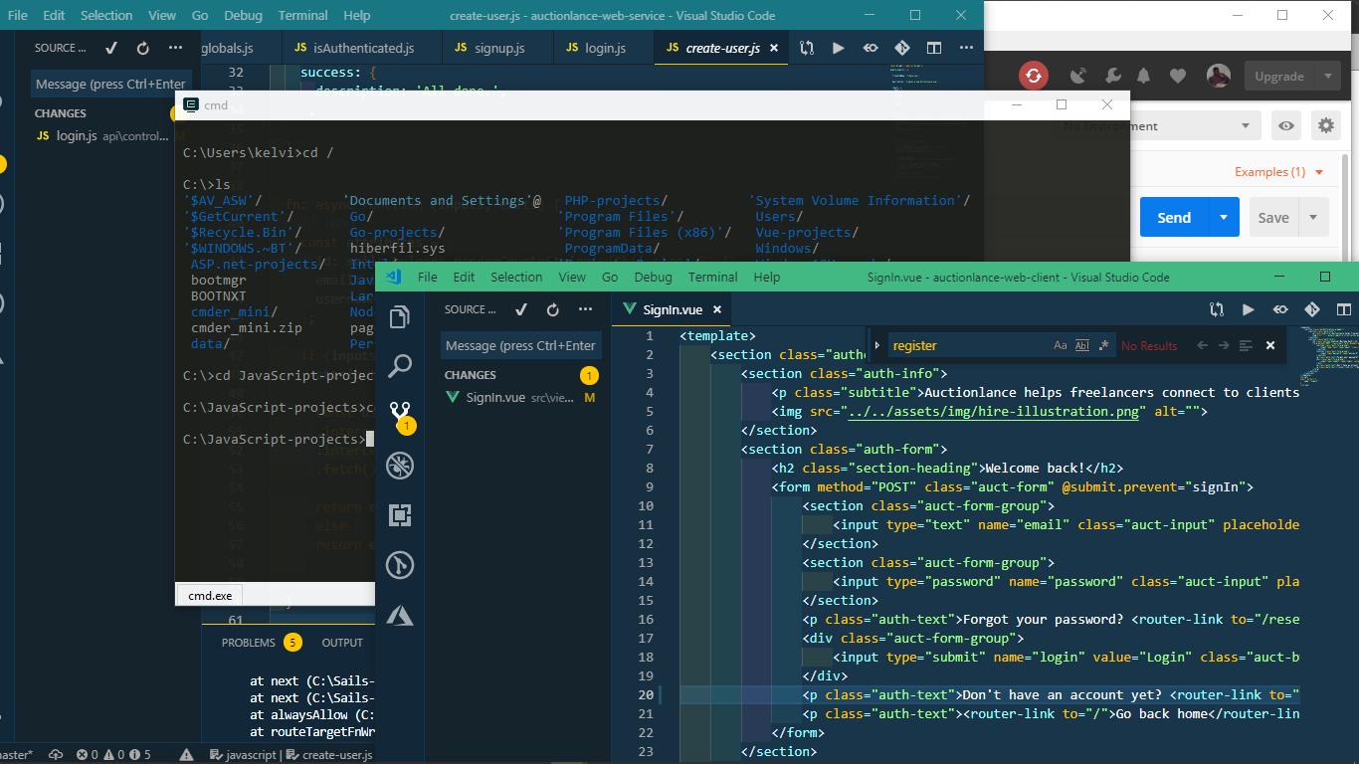Close the create-user.js tab
The height and width of the screenshot is (764, 1359).
point(774,48)
